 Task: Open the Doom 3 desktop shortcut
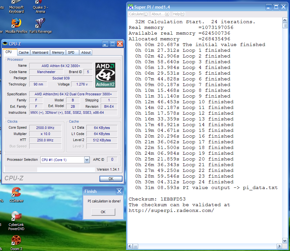click(x=16, y=243)
